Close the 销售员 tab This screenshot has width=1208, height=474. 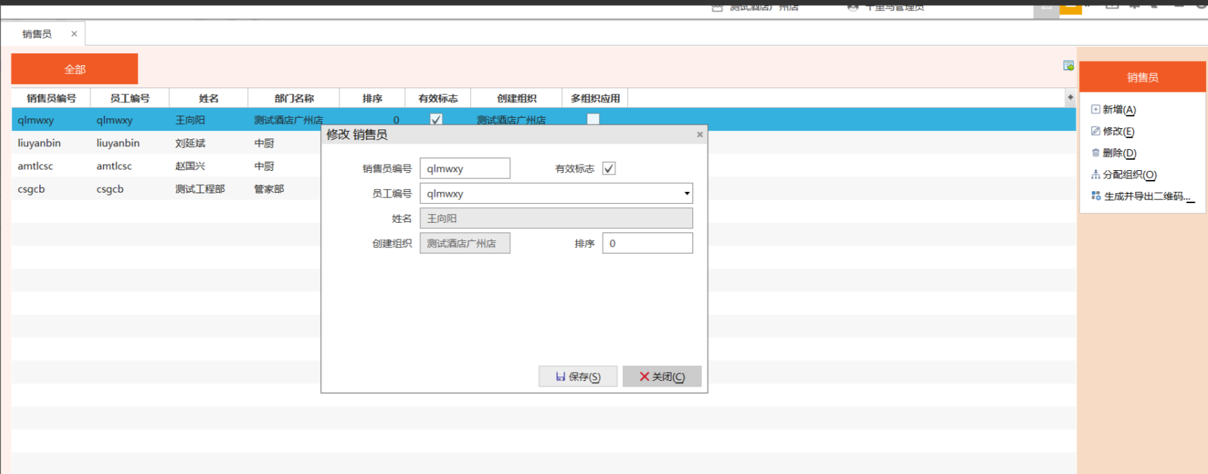coord(74,34)
